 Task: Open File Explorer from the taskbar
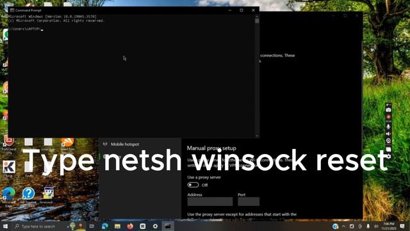click(x=117, y=227)
